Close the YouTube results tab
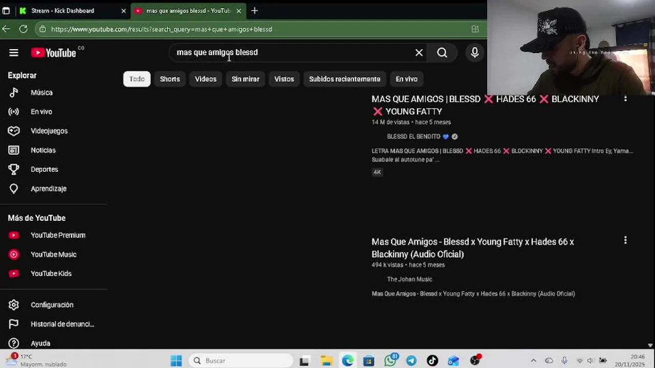 pyautogui.click(x=238, y=11)
